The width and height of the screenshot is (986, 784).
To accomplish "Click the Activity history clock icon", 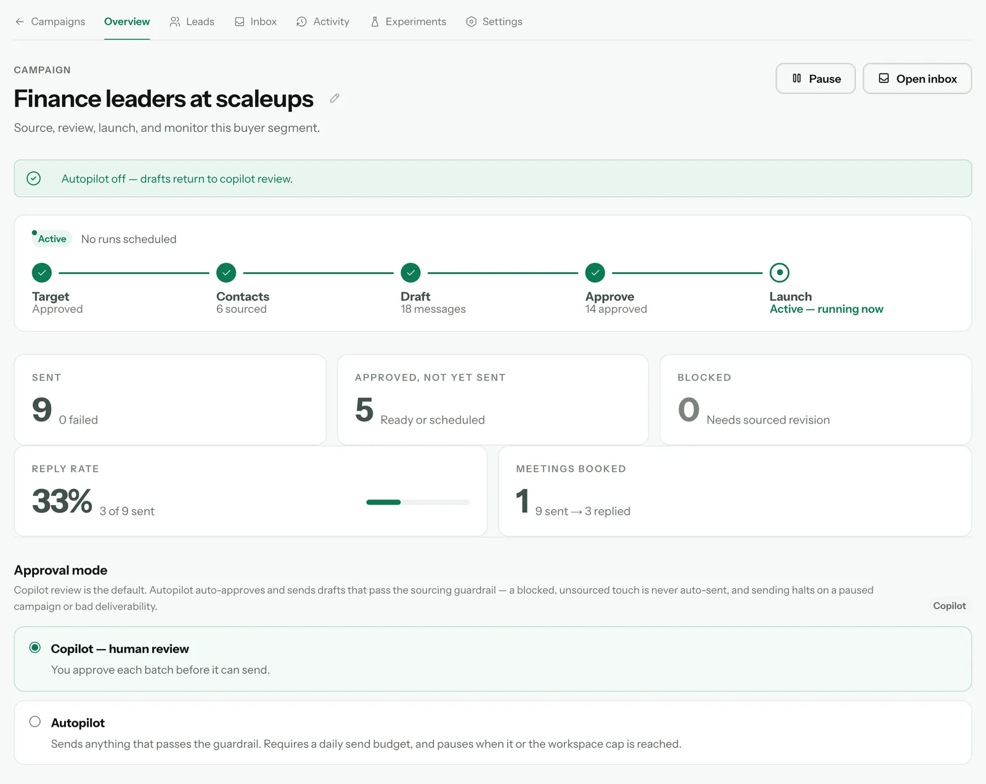I will [x=301, y=22].
